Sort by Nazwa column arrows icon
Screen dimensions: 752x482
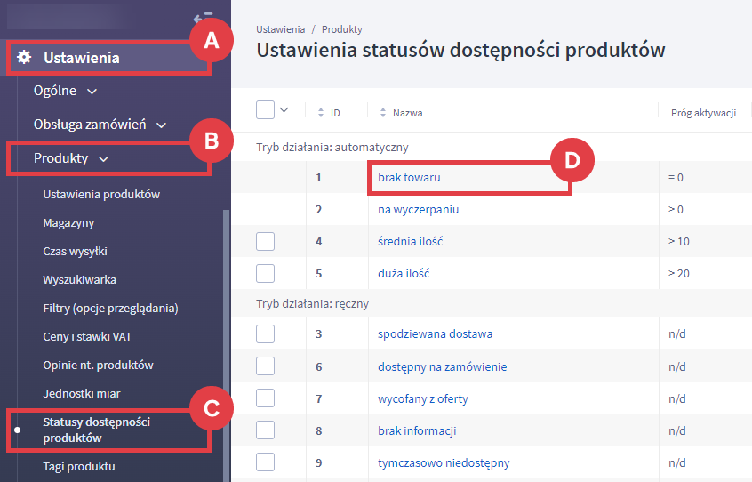point(383,113)
